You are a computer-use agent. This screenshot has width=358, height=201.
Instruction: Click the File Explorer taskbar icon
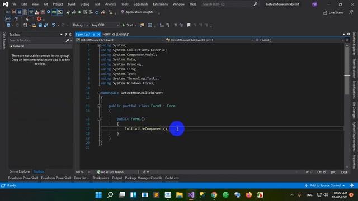(180, 195)
